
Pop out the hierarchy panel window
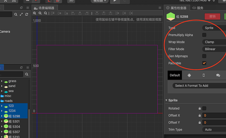coord(21,8)
